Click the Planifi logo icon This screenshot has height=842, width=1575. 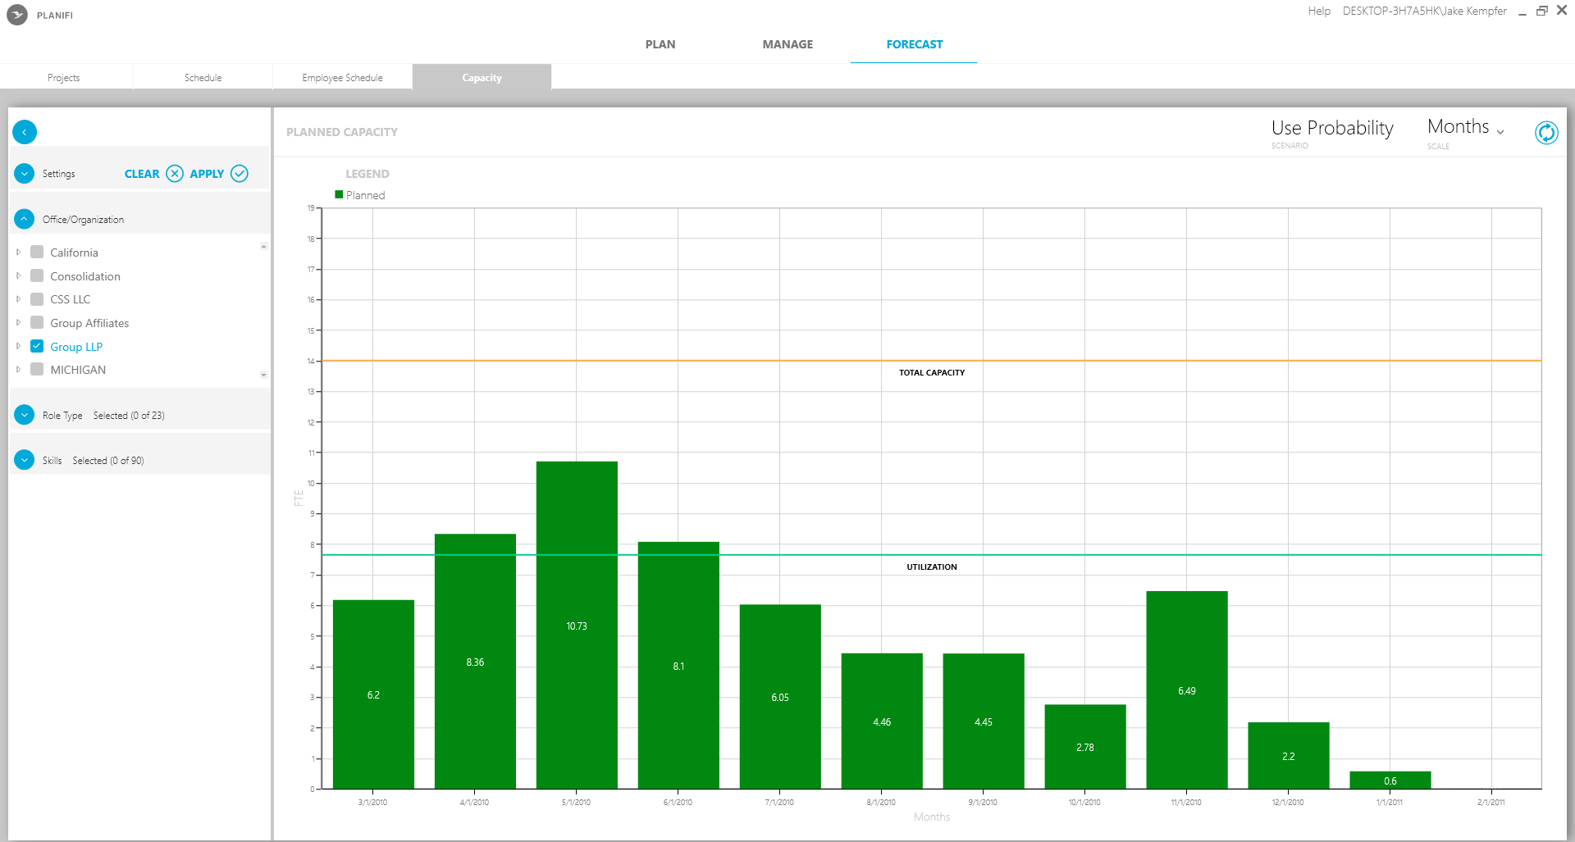16,15
